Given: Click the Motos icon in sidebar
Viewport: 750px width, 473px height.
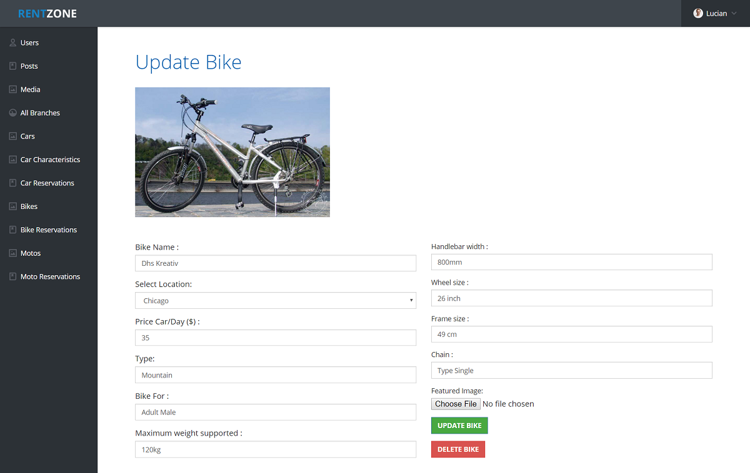Looking at the screenshot, I should (12, 253).
